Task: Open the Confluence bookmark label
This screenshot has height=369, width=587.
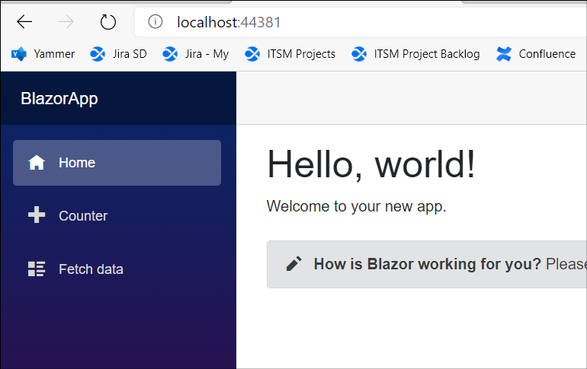Action: pyautogui.click(x=547, y=54)
